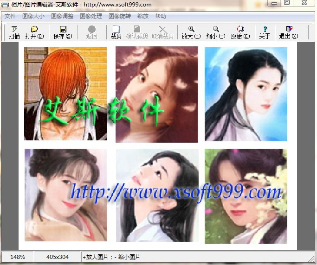Open the 帮助 (Help) menu
Screen dimensions: 317x265
pyautogui.click(x=161, y=16)
